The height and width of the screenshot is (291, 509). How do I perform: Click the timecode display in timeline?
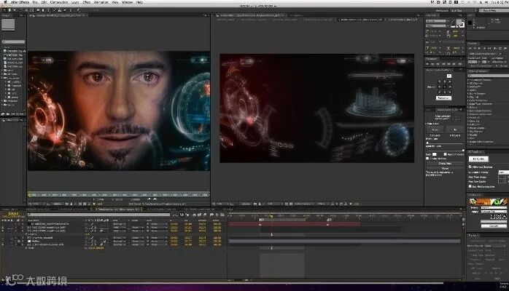pyautogui.click(x=13, y=214)
